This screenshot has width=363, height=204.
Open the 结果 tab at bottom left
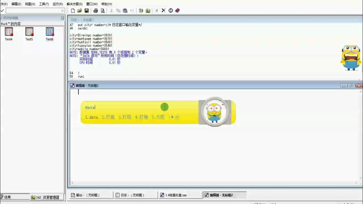coord(14,197)
